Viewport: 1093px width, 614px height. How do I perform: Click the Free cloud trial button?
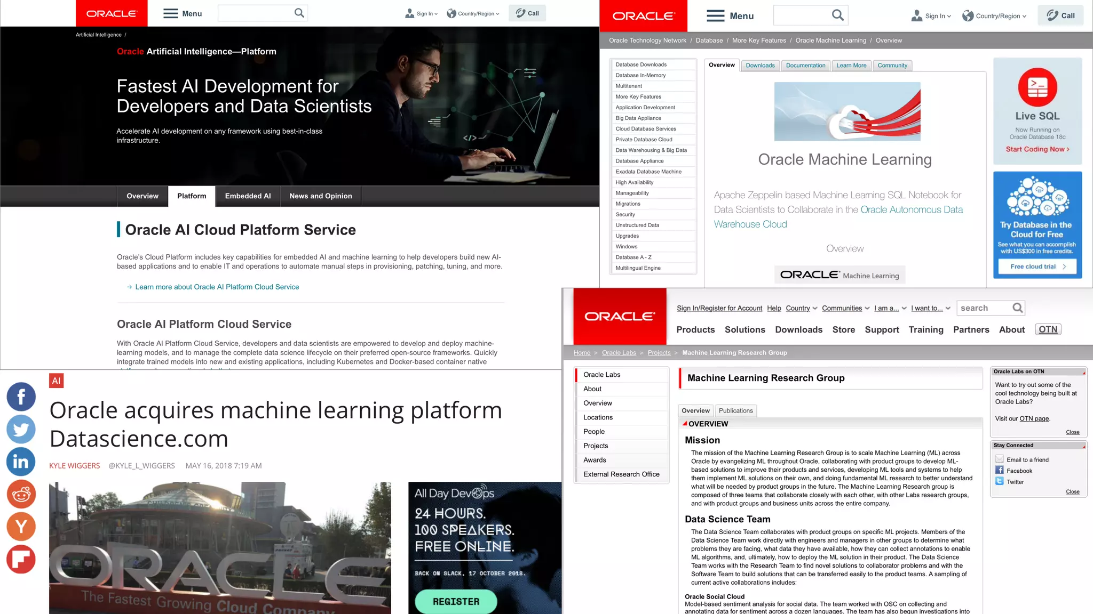tap(1036, 266)
